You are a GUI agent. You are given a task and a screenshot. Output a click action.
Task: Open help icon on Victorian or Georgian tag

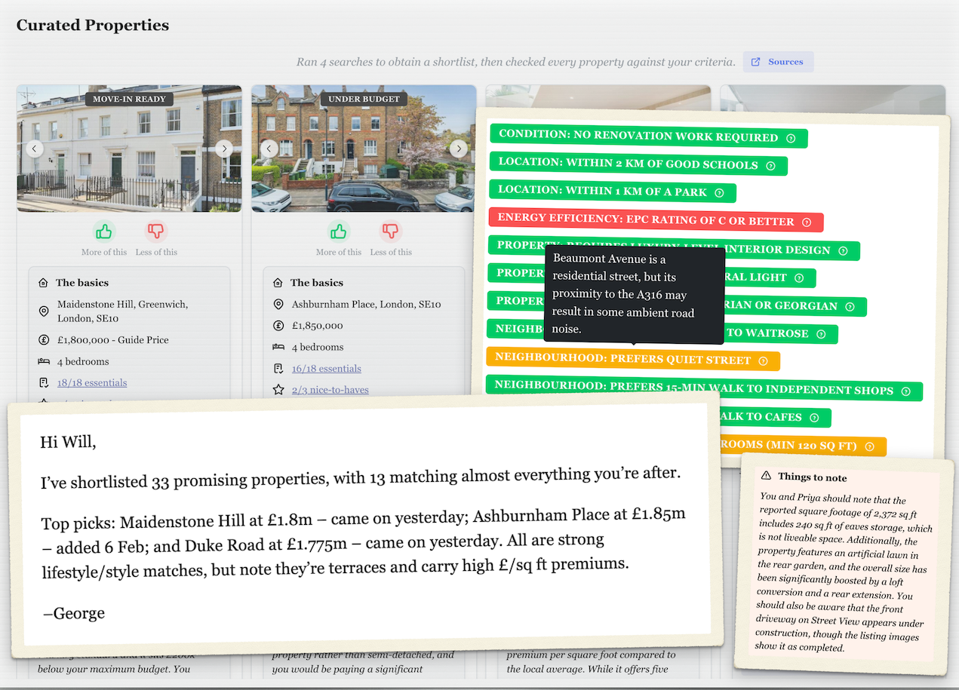(x=850, y=307)
